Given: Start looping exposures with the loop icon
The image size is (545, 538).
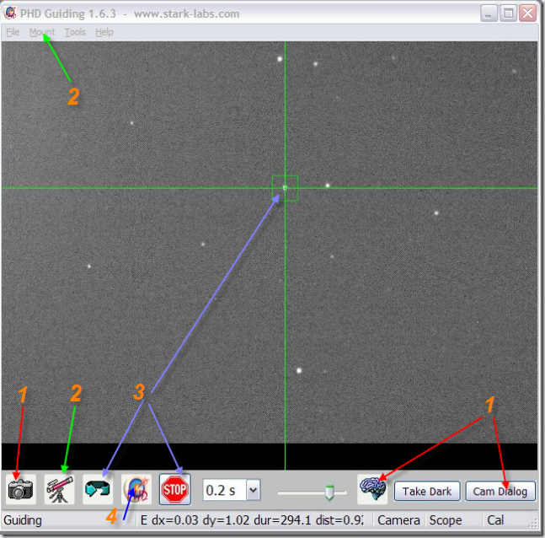Looking at the screenshot, I should pyautogui.click(x=98, y=489).
